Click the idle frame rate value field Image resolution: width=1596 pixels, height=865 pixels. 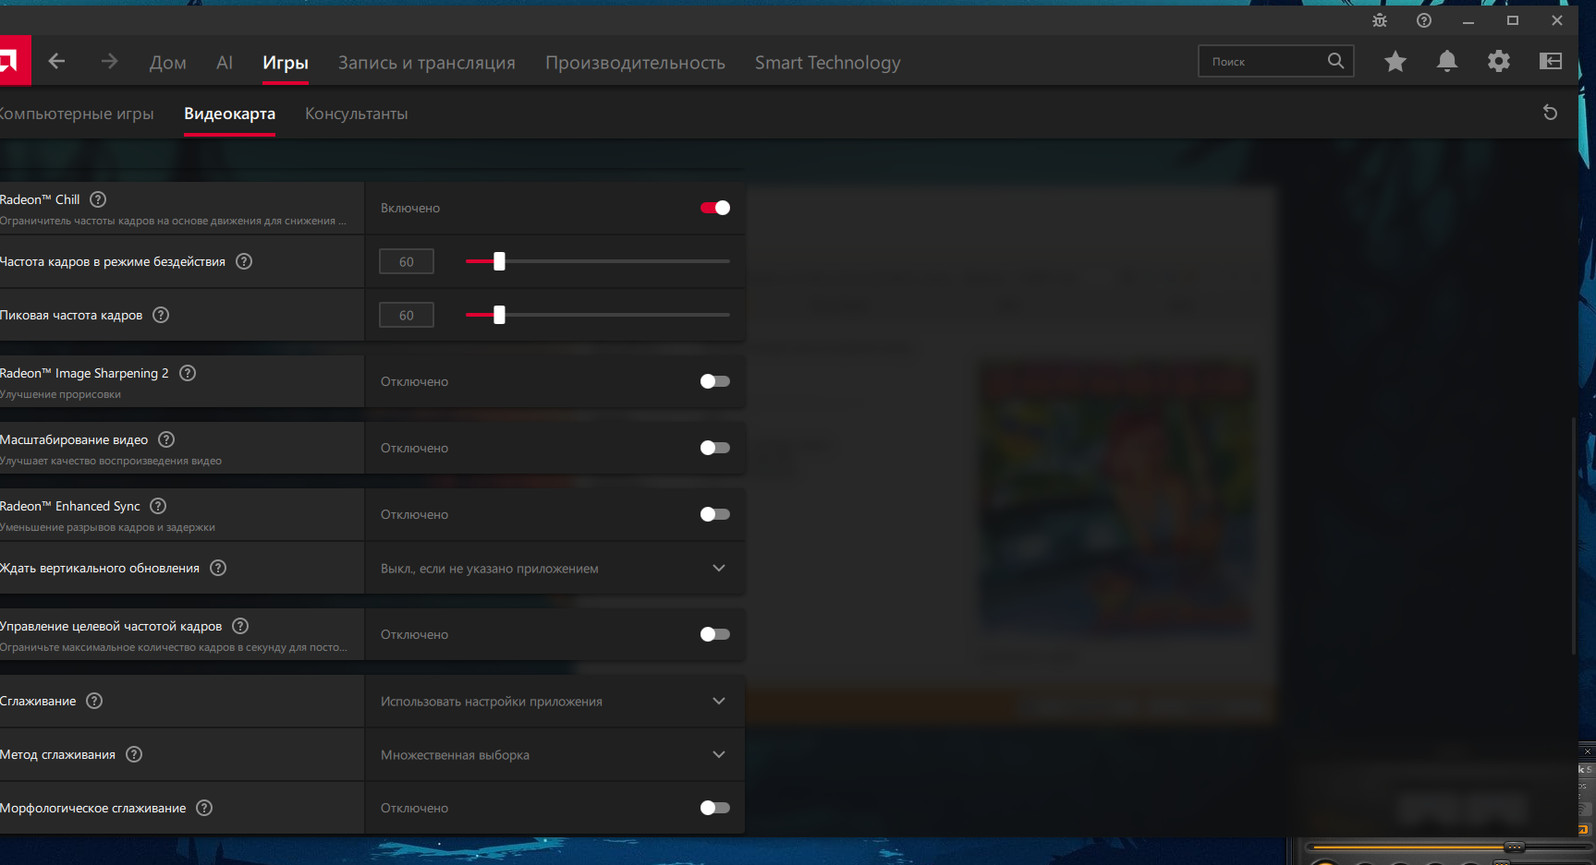(x=407, y=261)
